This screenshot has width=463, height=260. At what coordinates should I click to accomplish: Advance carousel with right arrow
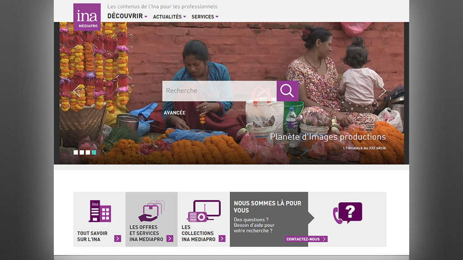pyautogui.click(x=383, y=91)
